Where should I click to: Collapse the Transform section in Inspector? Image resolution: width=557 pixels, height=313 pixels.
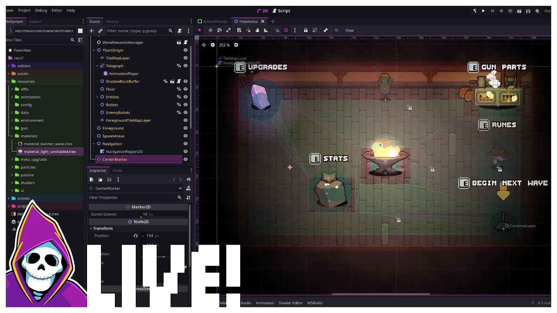click(x=91, y=228)
